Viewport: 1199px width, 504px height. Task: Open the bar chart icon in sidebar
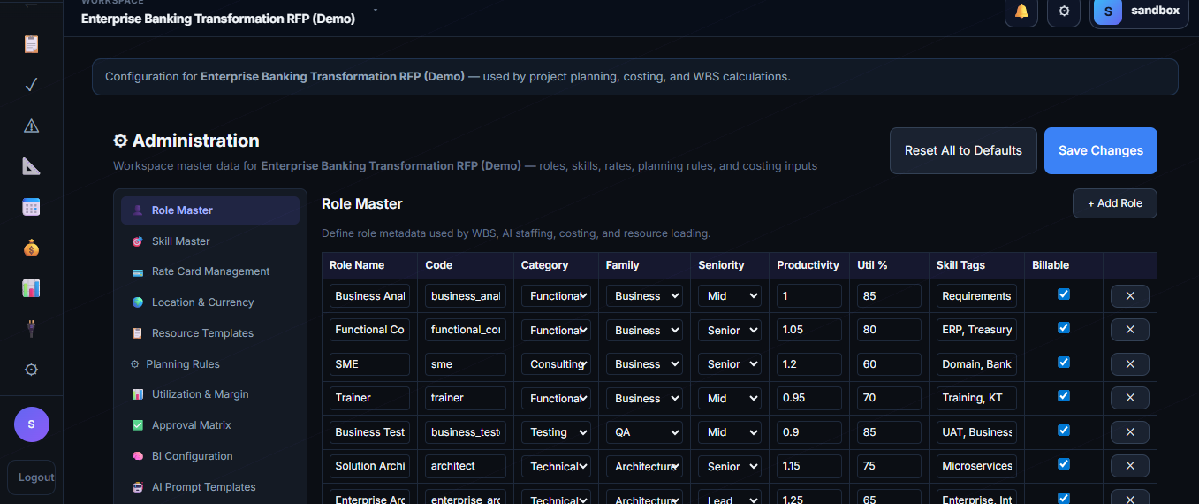pos(31,288)
